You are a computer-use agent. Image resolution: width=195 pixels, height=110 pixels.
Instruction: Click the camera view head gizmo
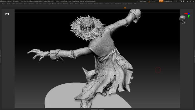pyautogui.click(x=182, y=20)
